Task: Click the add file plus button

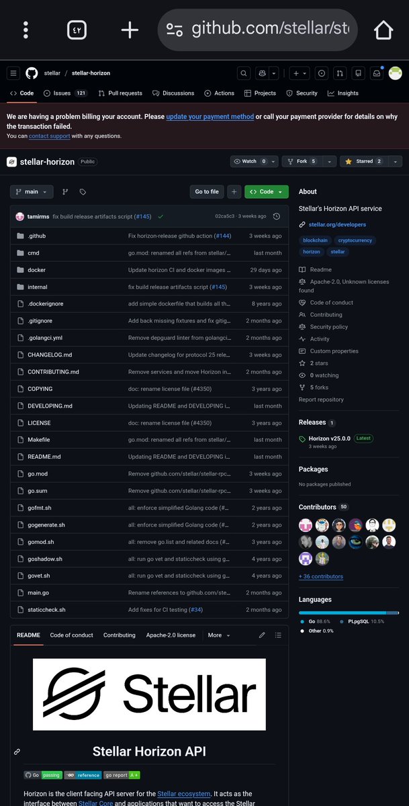Action: tap(234, 191)
